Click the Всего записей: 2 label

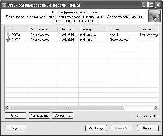[x=146, y=116]
